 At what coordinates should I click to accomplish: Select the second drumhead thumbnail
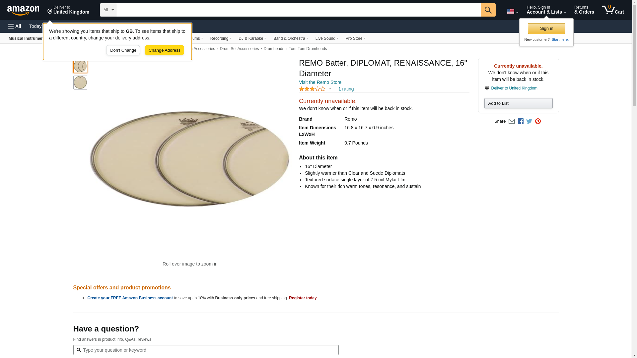pos(80,83)
